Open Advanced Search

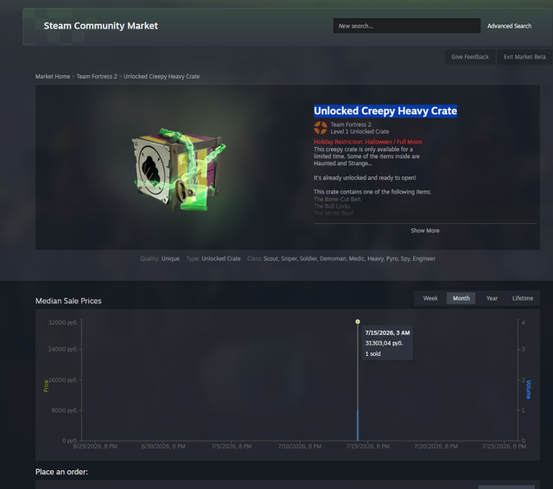(509, 26)
